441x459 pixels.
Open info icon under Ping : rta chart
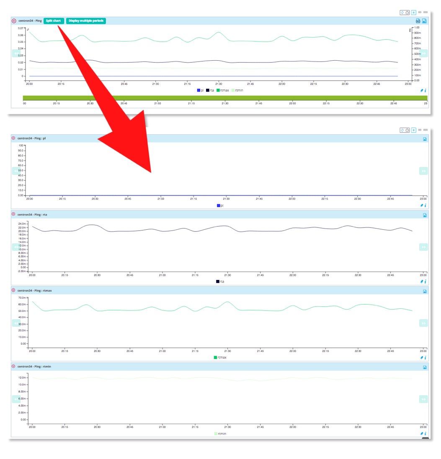[426, 282]
